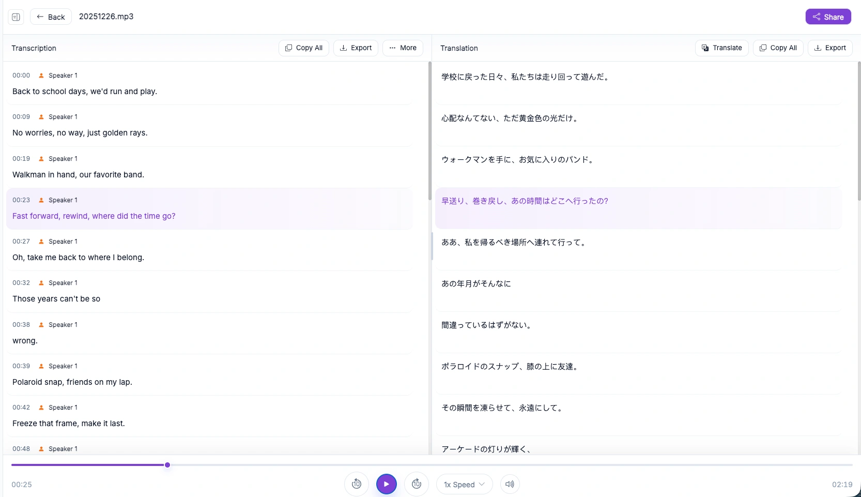Share the transcription
The width and height of the screenshot is (861, 497).
pos(828,17)
